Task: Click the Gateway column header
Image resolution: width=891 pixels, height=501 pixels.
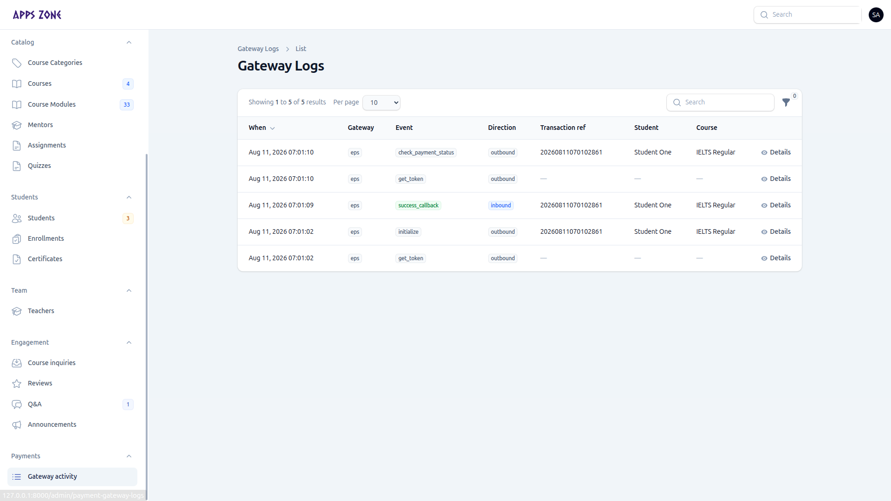Action: point(361,128)
